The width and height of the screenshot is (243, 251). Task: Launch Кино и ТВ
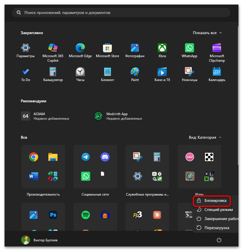click(x=162, y=74)
